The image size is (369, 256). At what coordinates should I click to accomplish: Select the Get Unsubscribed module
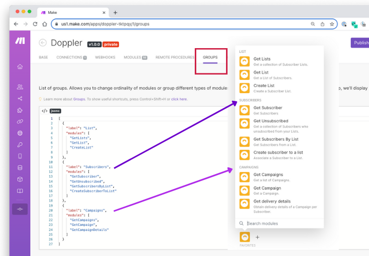pyautogui.click(x=280, y=126)
